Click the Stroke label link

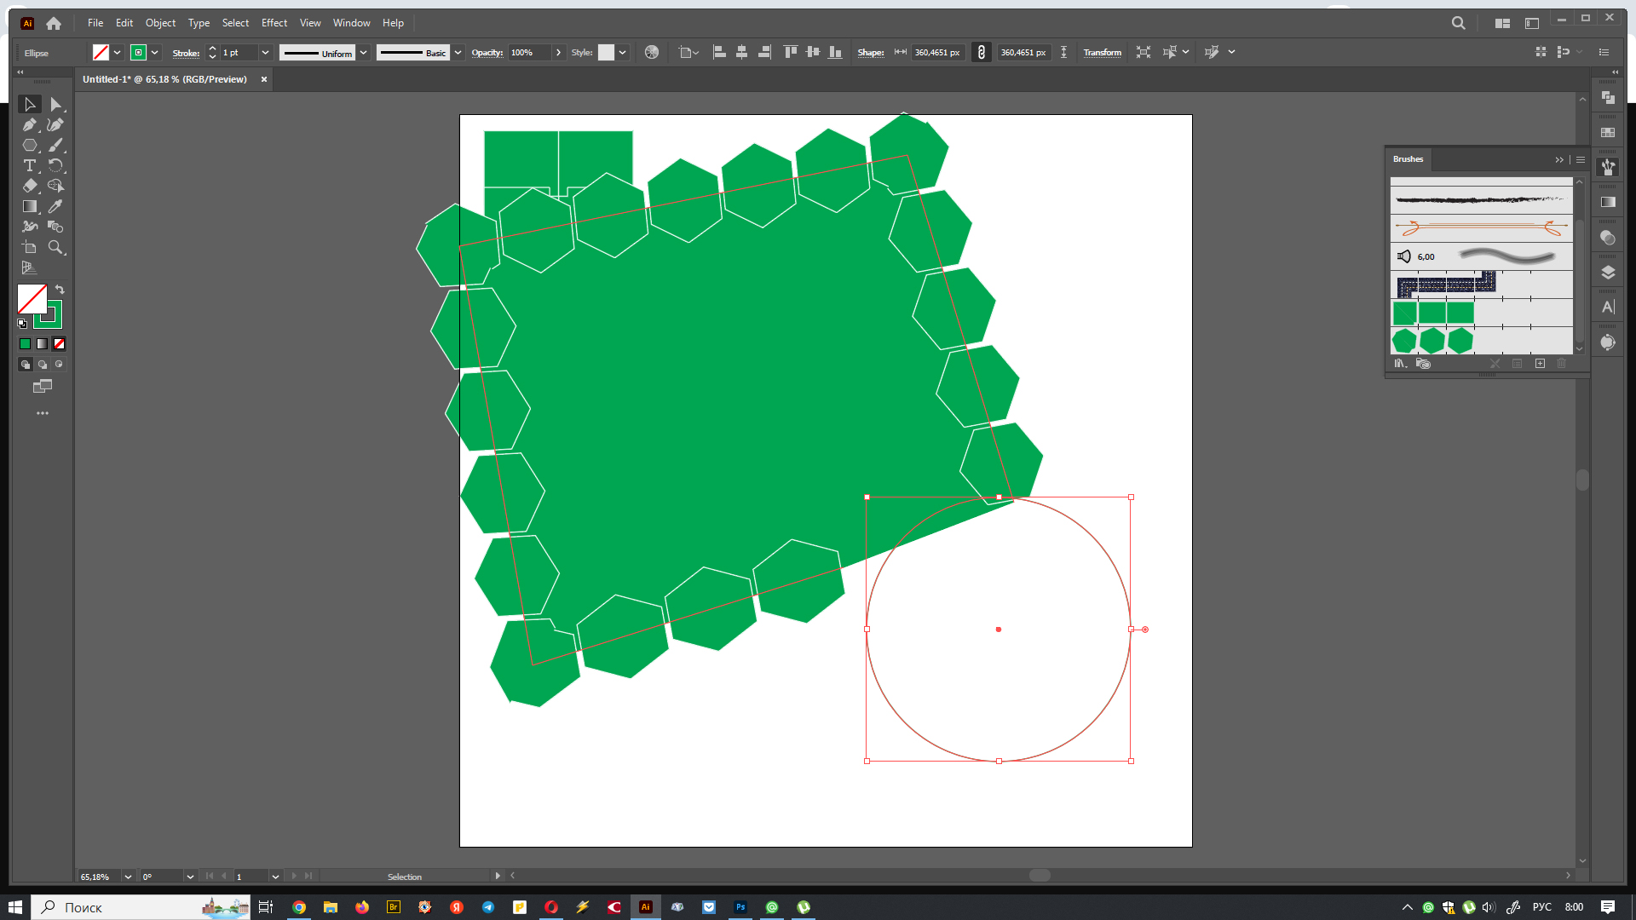(186, 53)
